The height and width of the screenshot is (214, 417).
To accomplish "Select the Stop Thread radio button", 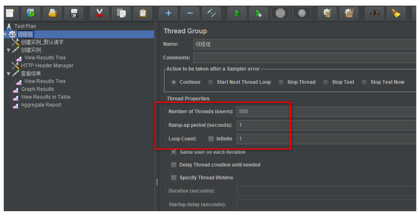I will coord(281,82).
